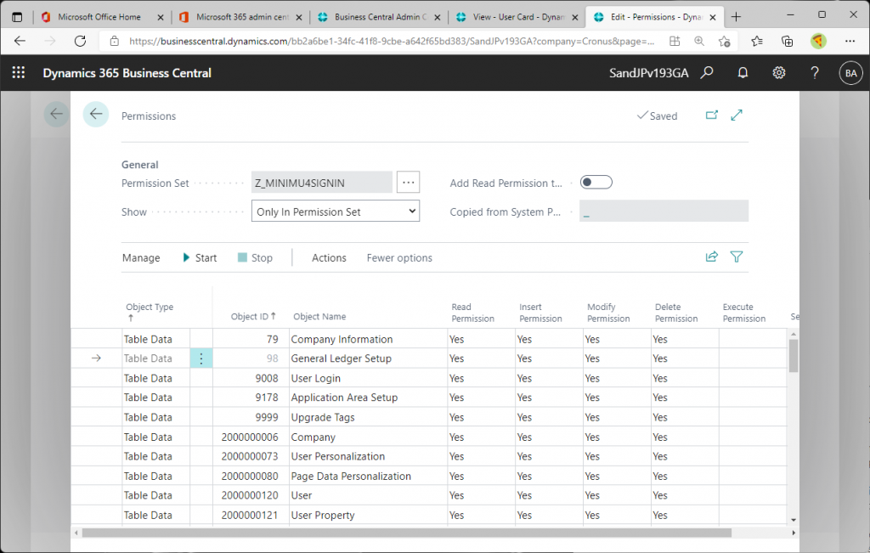Open the Delete Permission column header

tap(675, 313)
